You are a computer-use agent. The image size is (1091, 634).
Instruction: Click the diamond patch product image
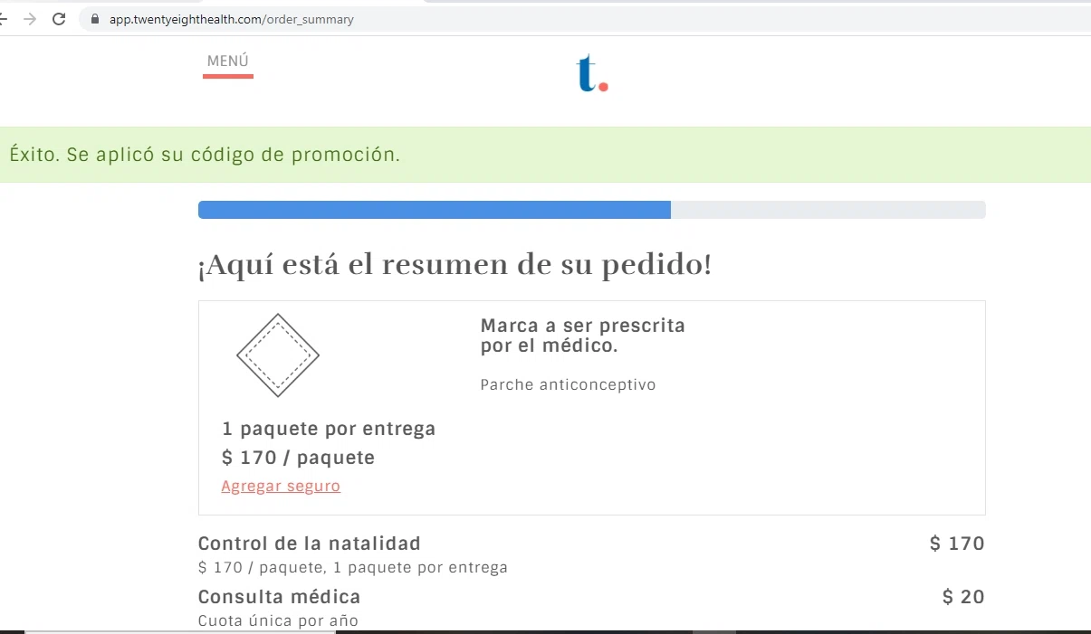[x=278, y=355]
